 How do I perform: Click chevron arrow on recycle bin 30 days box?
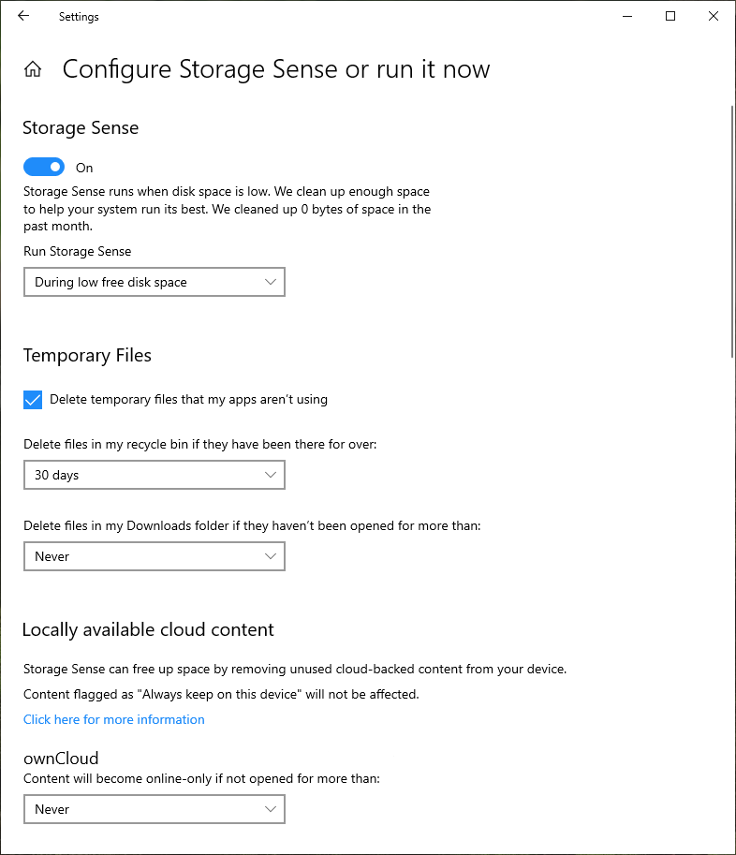271,475
